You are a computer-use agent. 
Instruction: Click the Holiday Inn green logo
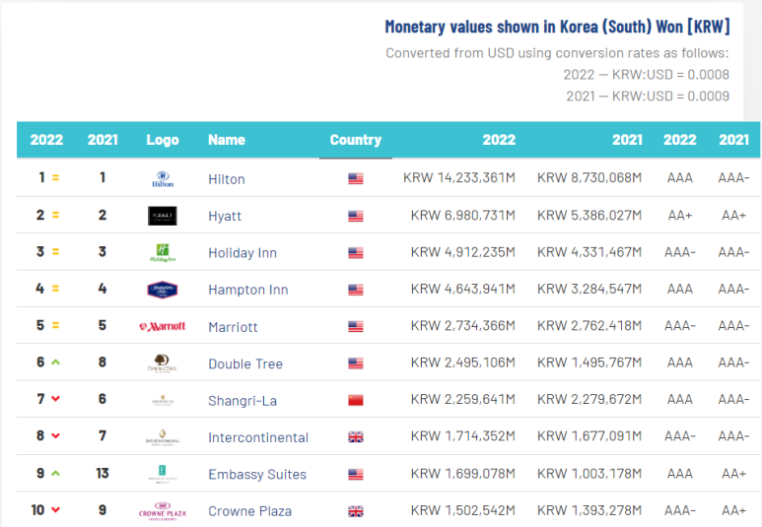pos(163,252)
